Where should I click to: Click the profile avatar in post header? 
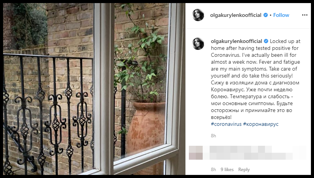click(x=198, y=15)
